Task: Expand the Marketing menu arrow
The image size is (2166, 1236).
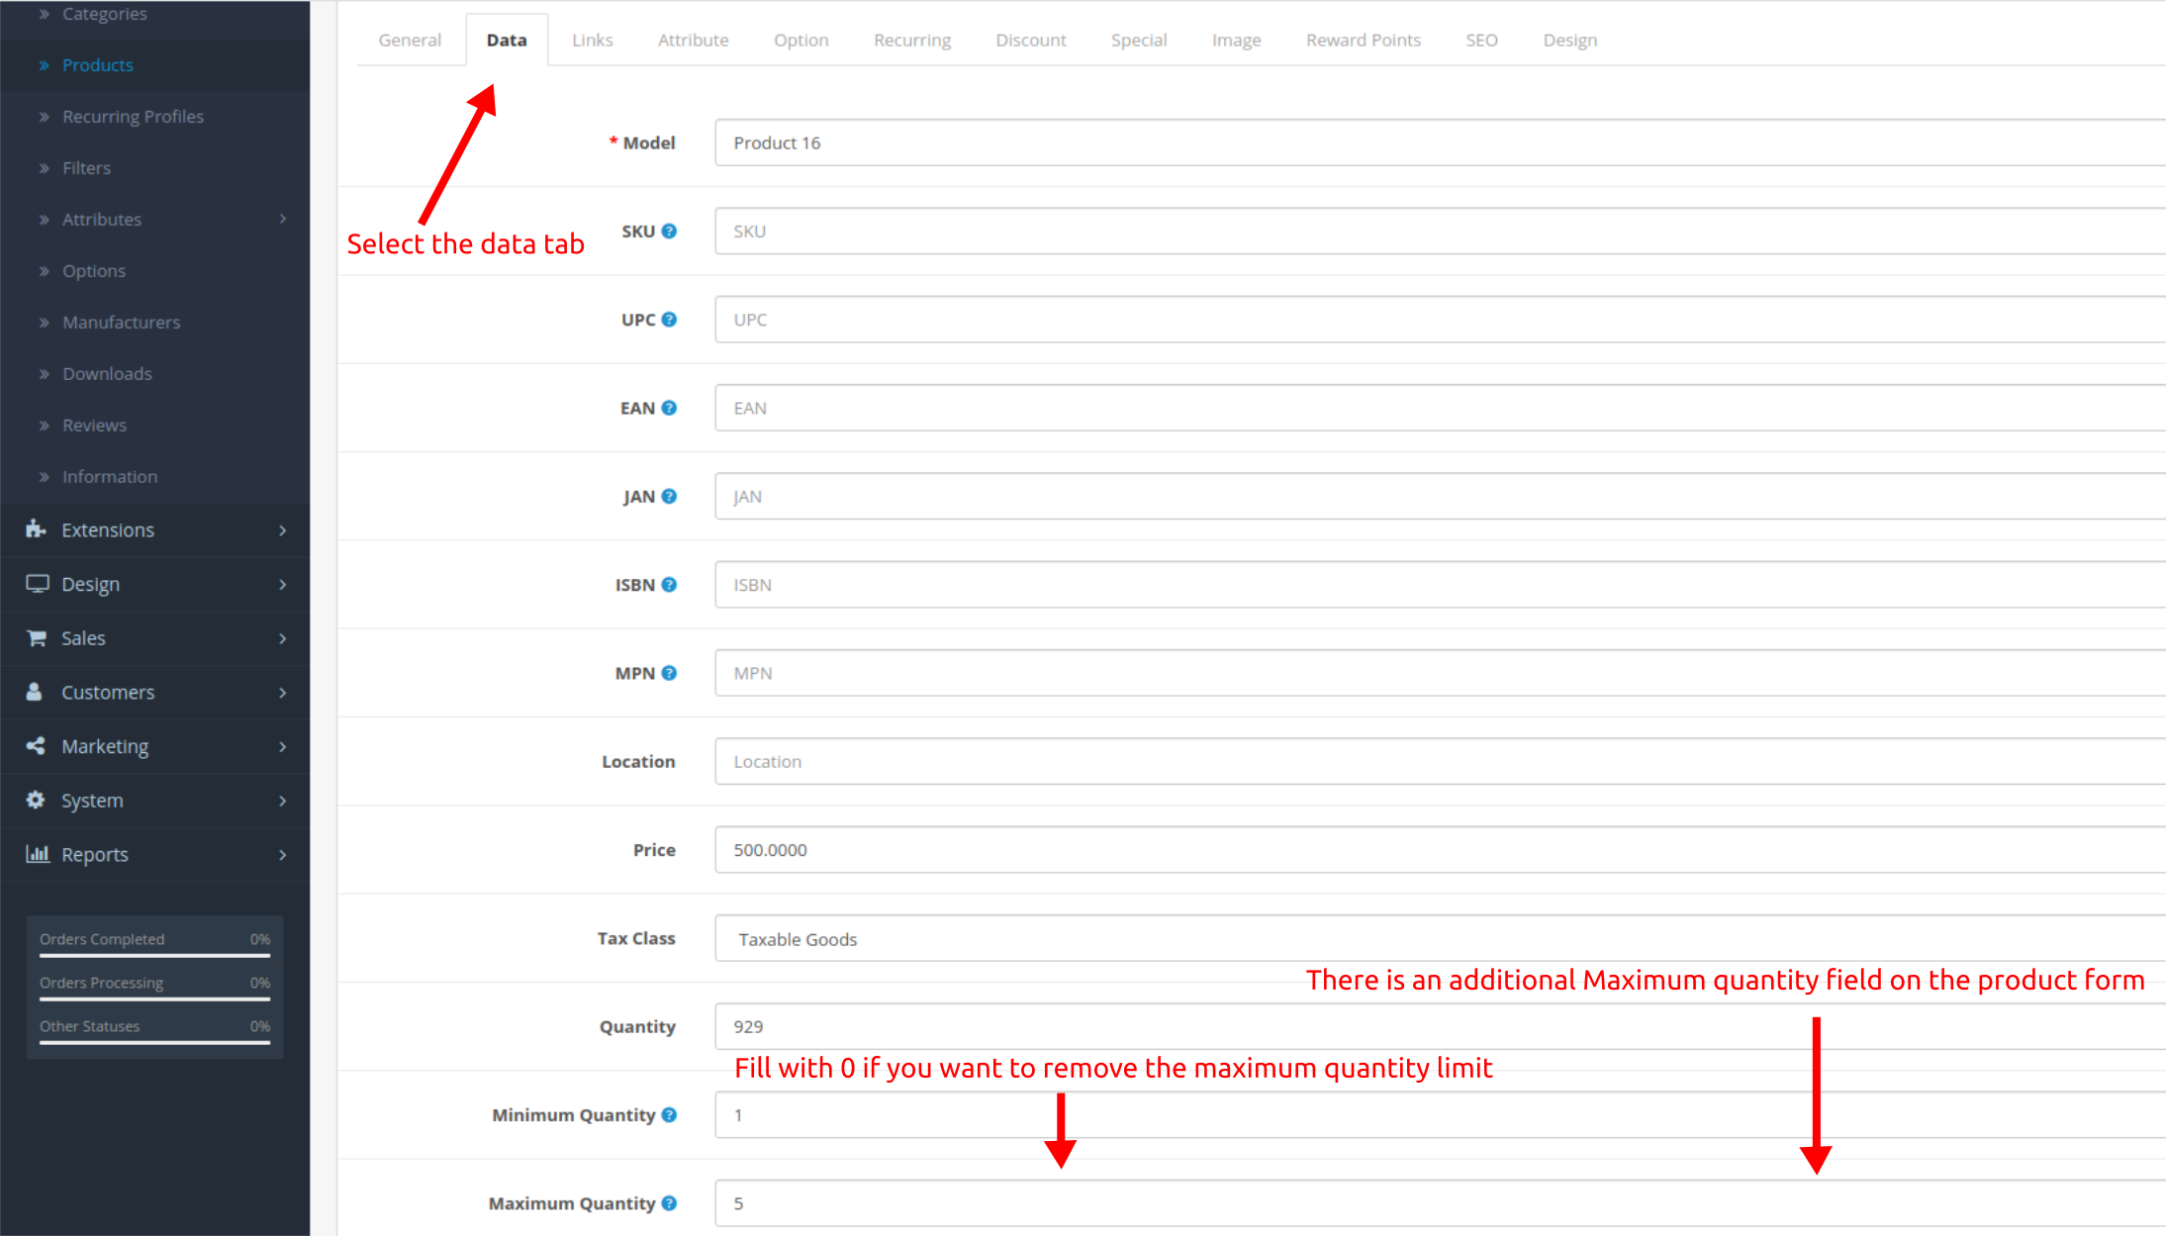Action: click(x=283, y=746)
